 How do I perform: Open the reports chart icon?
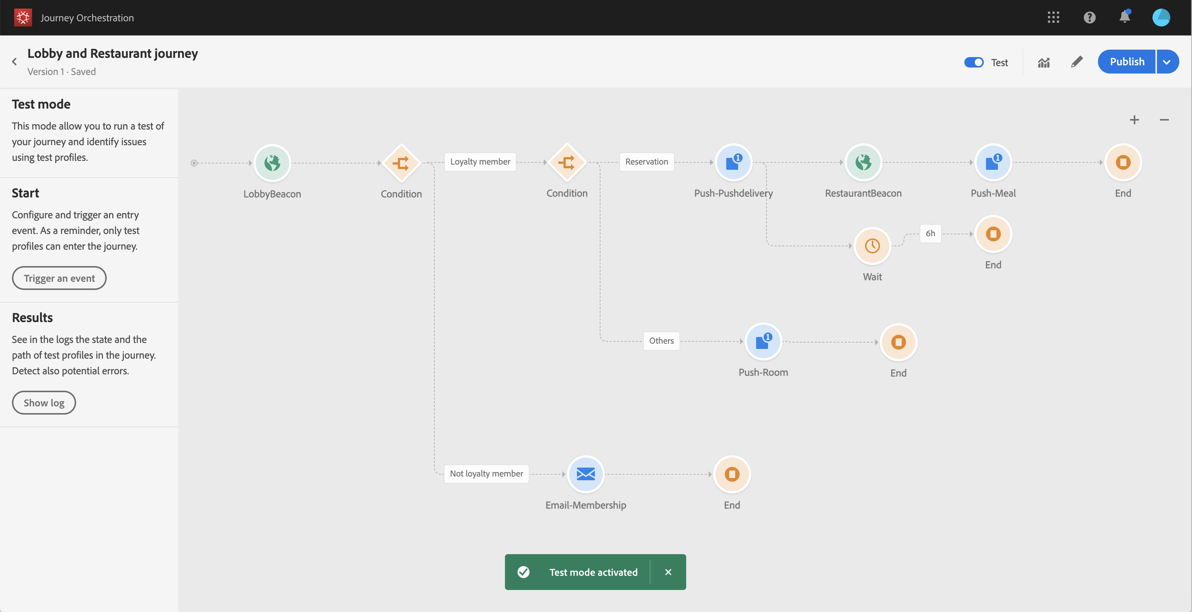point(1043,62)
